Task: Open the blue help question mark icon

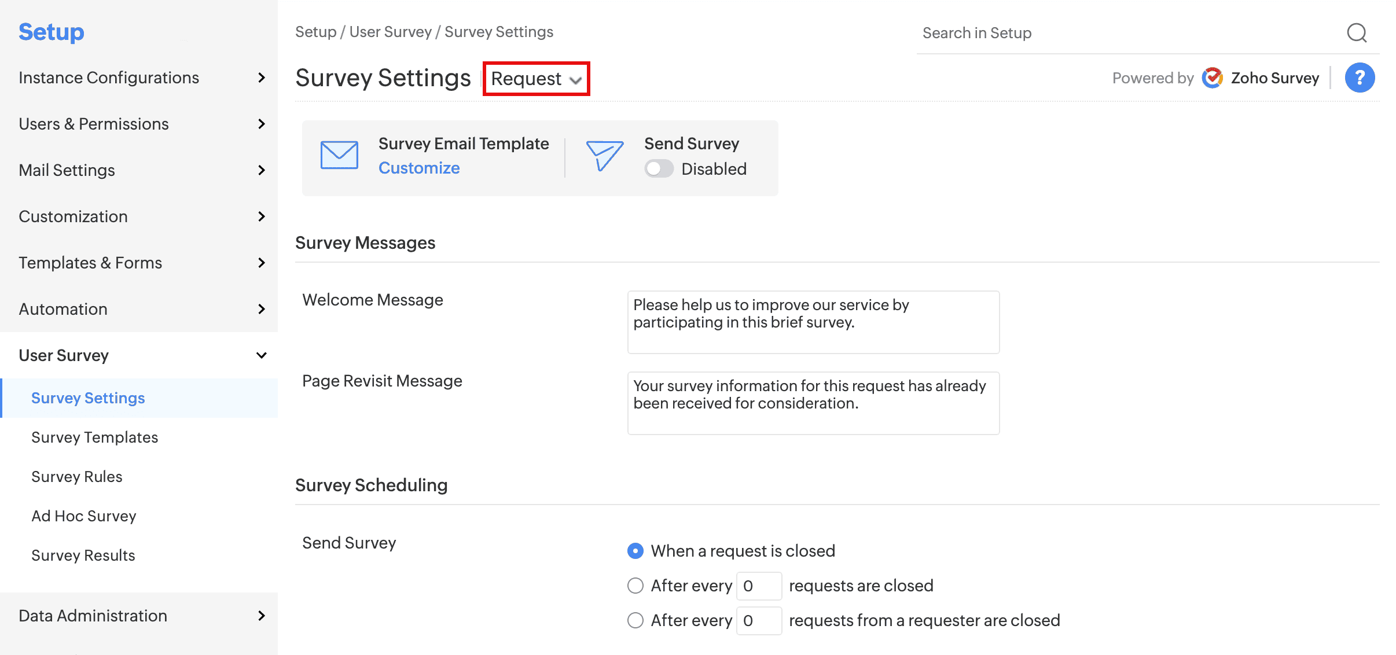Action: pos(1360,78)
